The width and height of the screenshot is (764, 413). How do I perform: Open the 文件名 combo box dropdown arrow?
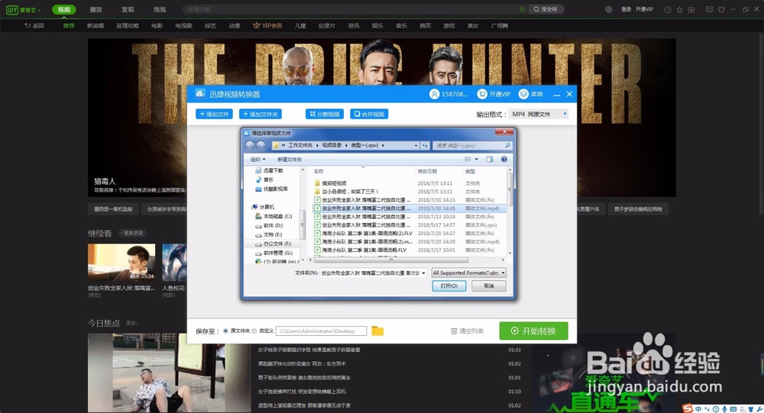pyautogui.click(x=423, y=273)
